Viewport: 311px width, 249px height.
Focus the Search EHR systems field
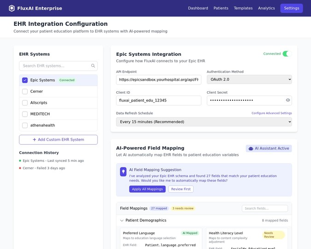point(59,66)
